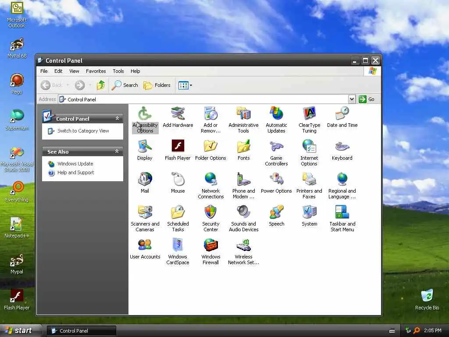Open the Edit menu
Viewport: 449px width, 337px height.
[x=58, y=71]
